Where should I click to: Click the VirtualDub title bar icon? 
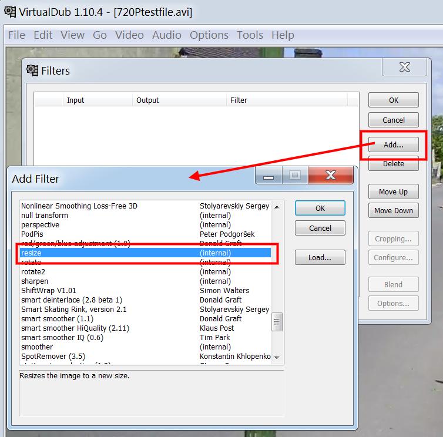(11, 12)
